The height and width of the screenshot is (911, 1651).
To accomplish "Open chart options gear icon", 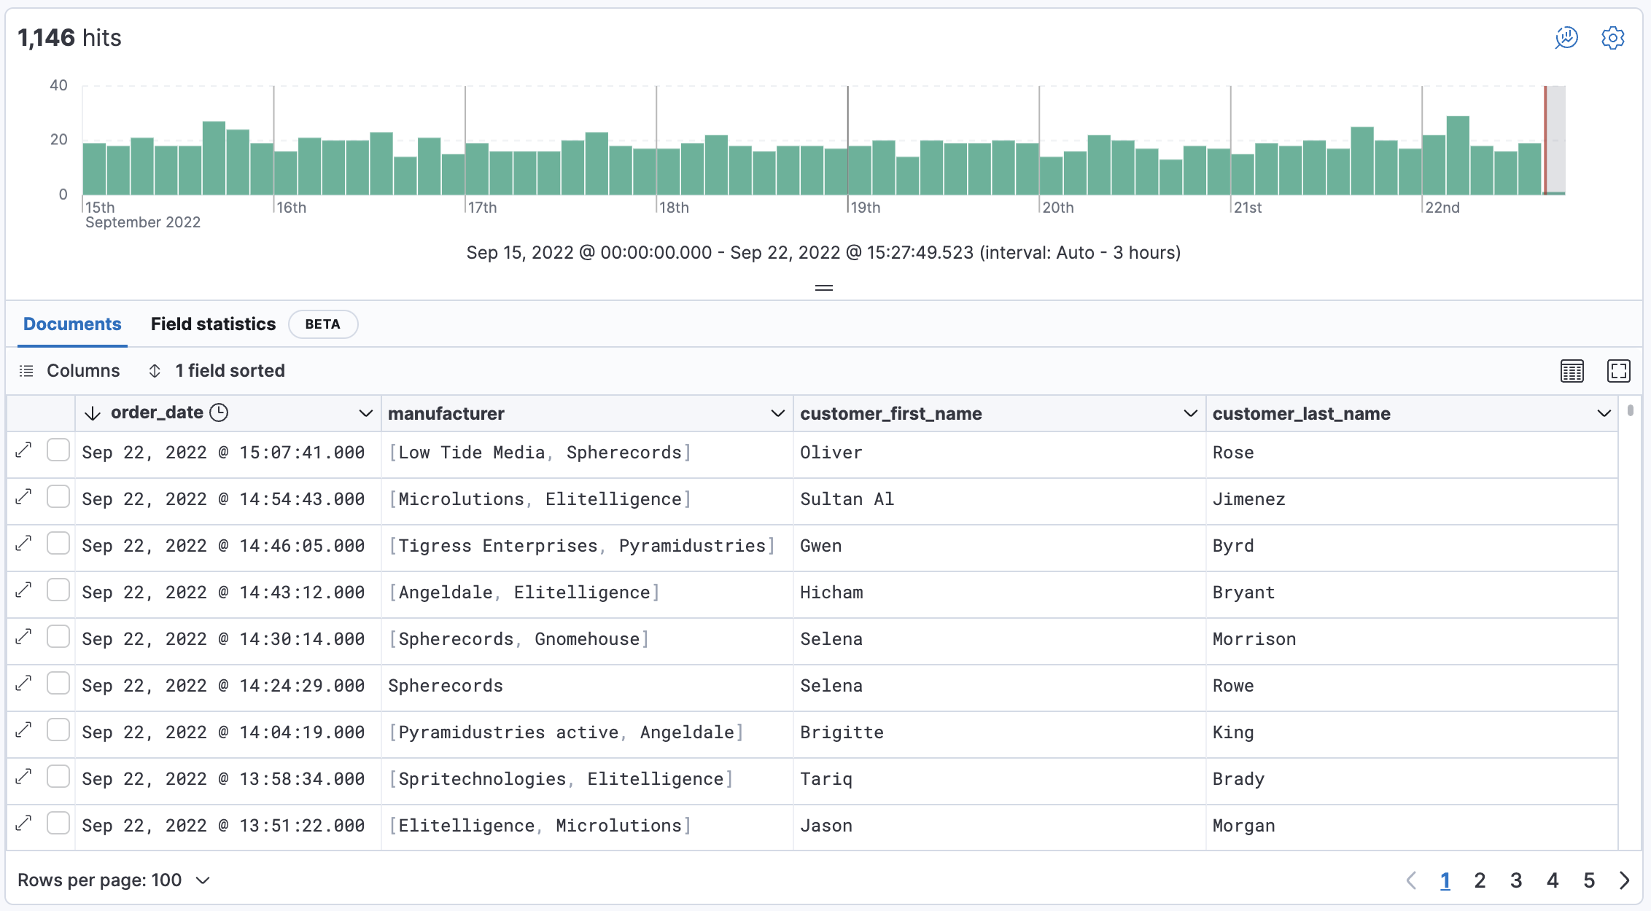I will click(x=1612, y=38).
